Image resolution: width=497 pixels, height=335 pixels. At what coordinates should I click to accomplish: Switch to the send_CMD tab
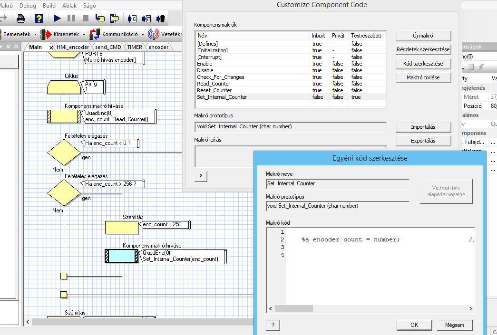(108, 47)
